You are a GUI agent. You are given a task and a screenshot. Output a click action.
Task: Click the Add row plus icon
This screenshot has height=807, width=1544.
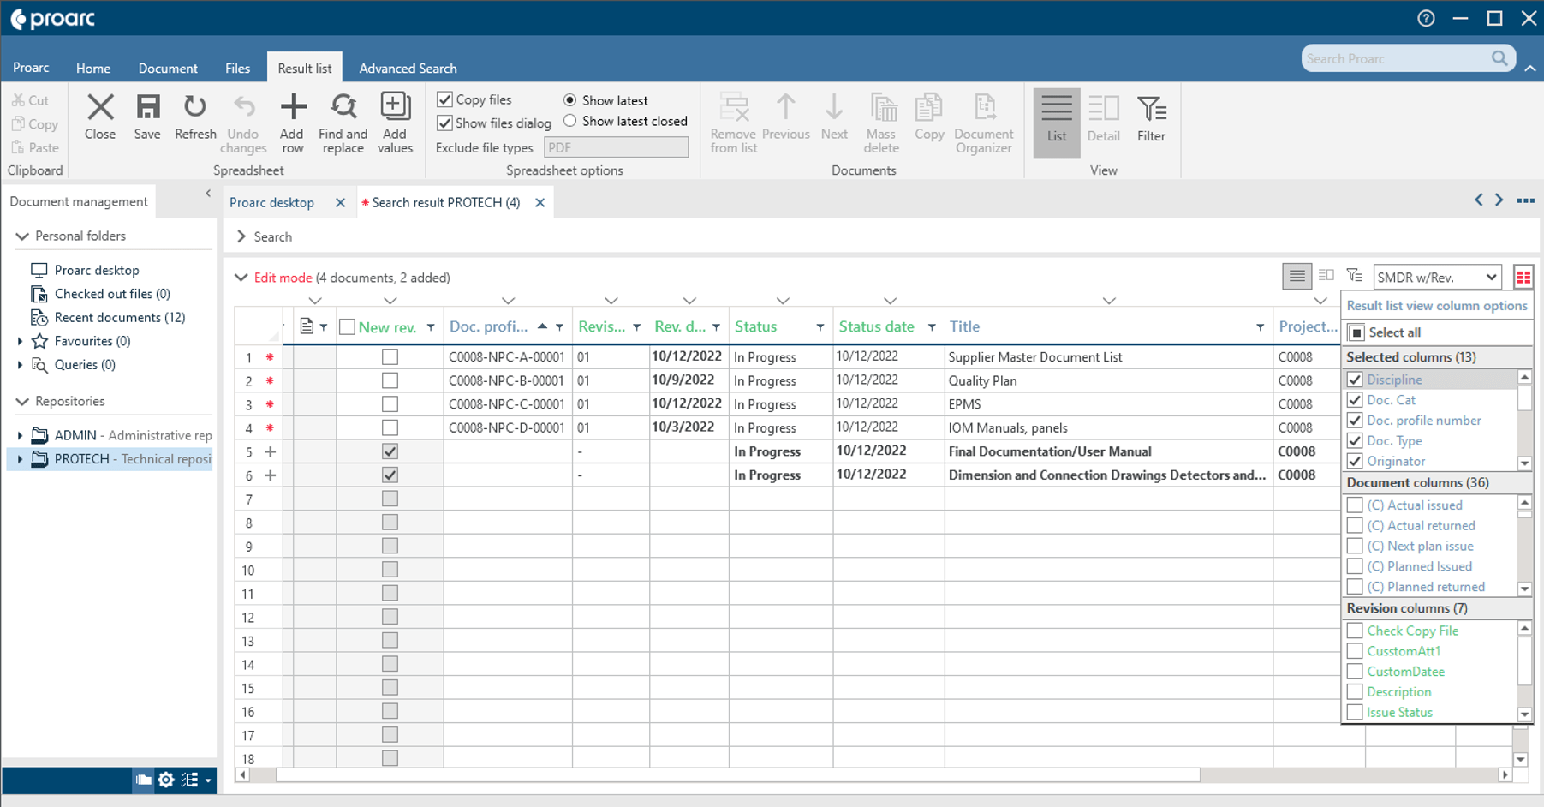point(293,107)
